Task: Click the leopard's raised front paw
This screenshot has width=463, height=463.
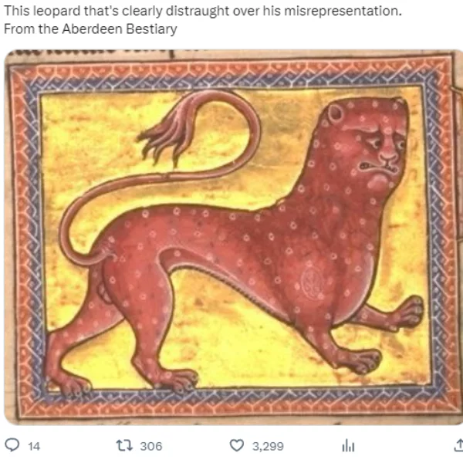Action: coord(409,313)
